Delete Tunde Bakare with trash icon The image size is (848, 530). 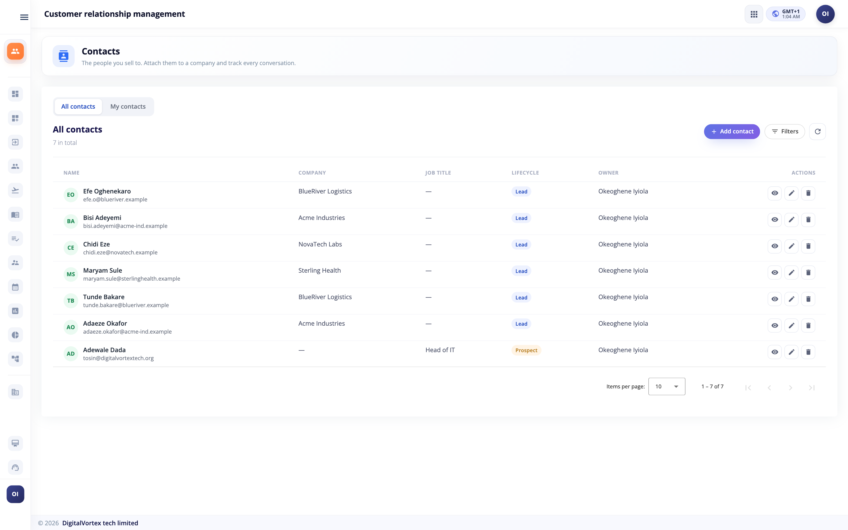[809, 299]
